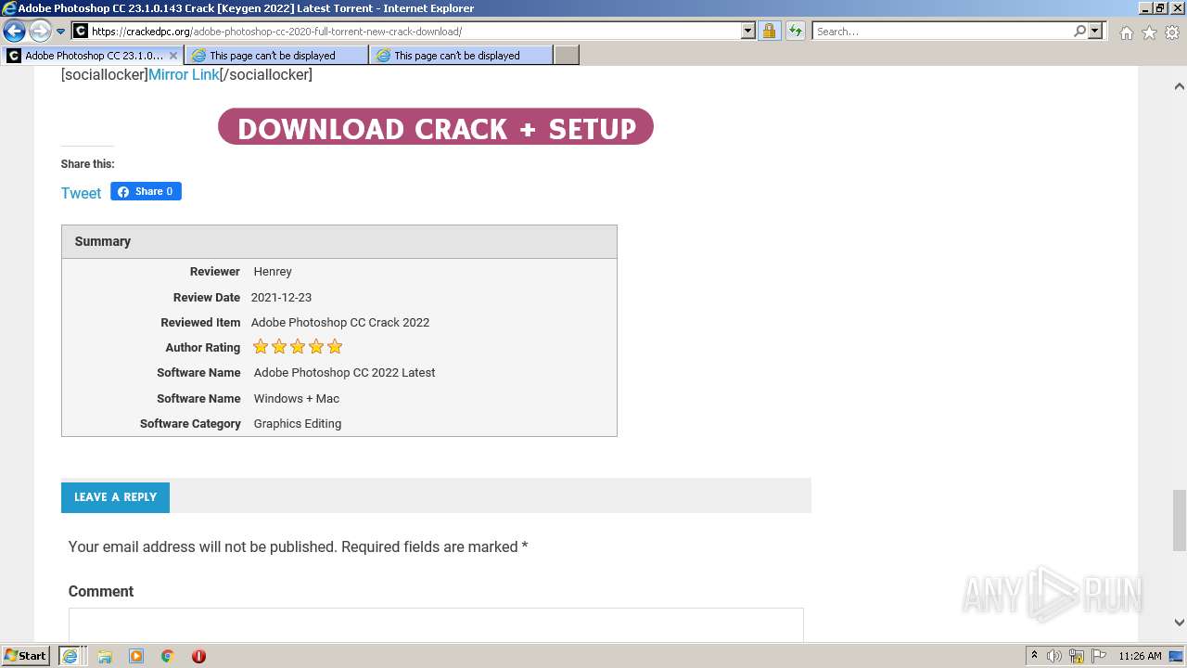Screen dimensions: 1187x668
Task: Click the Summary box header
Action: point(339,241)
